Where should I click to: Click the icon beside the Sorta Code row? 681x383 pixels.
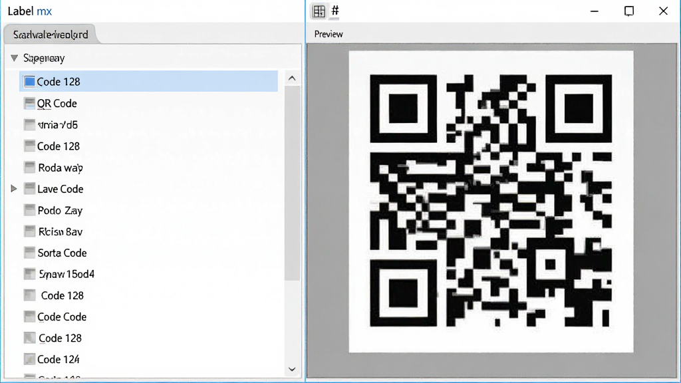click(29, 253)
